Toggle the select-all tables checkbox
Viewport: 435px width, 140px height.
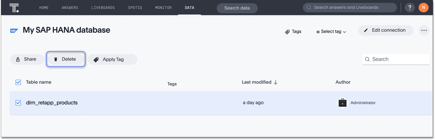point(18,82)
